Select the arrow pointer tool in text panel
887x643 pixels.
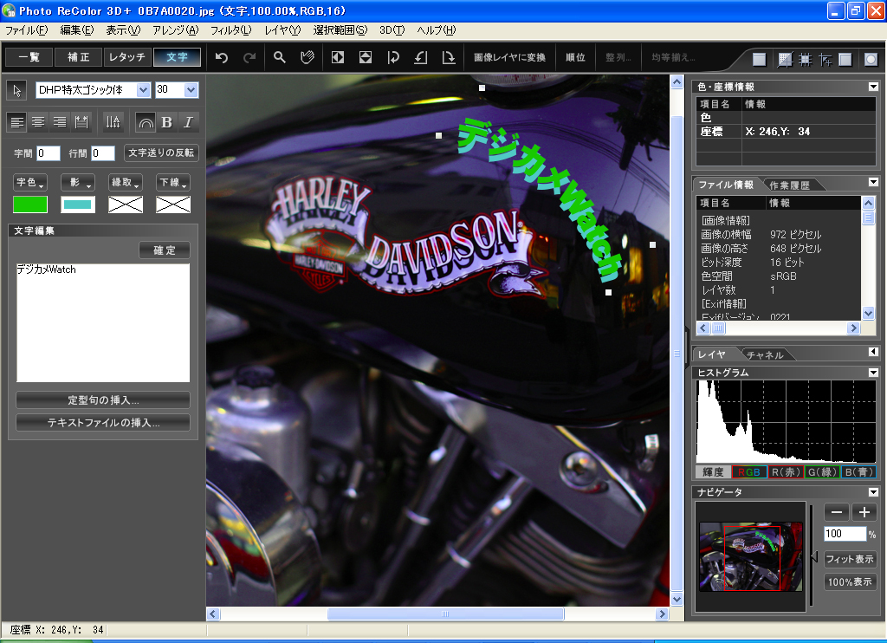(16, 90)
